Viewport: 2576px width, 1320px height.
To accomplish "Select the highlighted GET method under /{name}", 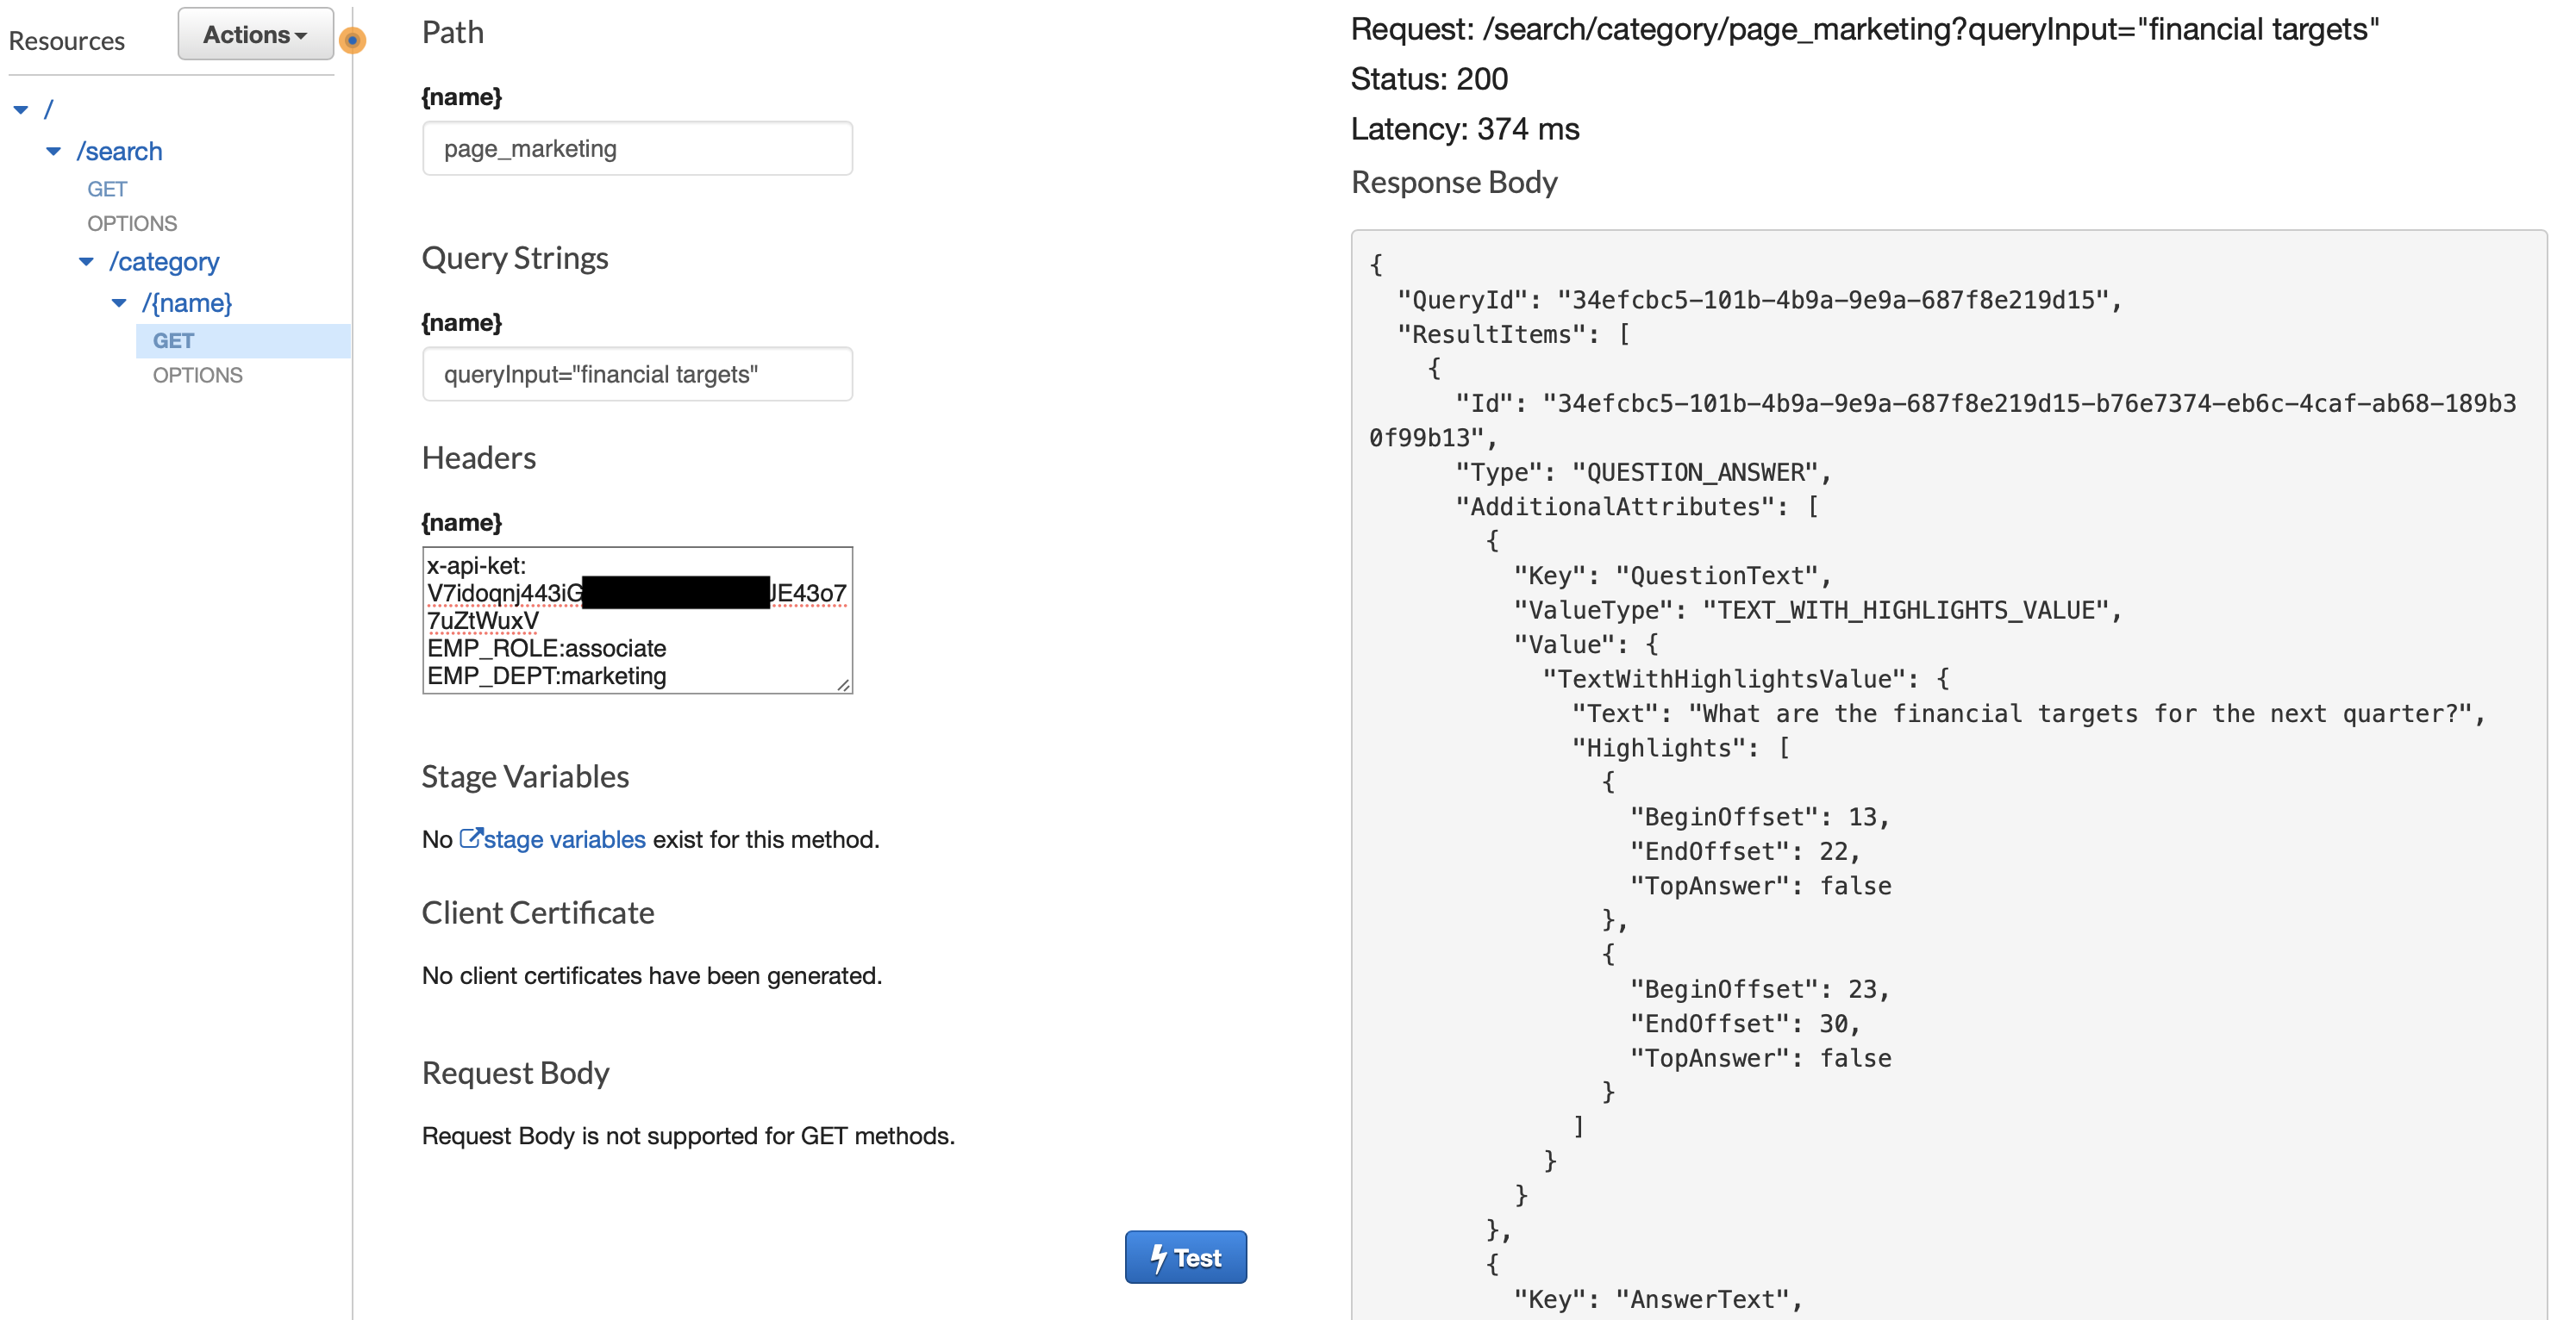I will tap(173, 340).
